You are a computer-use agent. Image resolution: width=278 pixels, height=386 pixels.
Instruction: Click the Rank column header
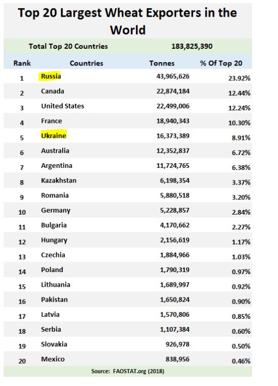coord(22,63)
